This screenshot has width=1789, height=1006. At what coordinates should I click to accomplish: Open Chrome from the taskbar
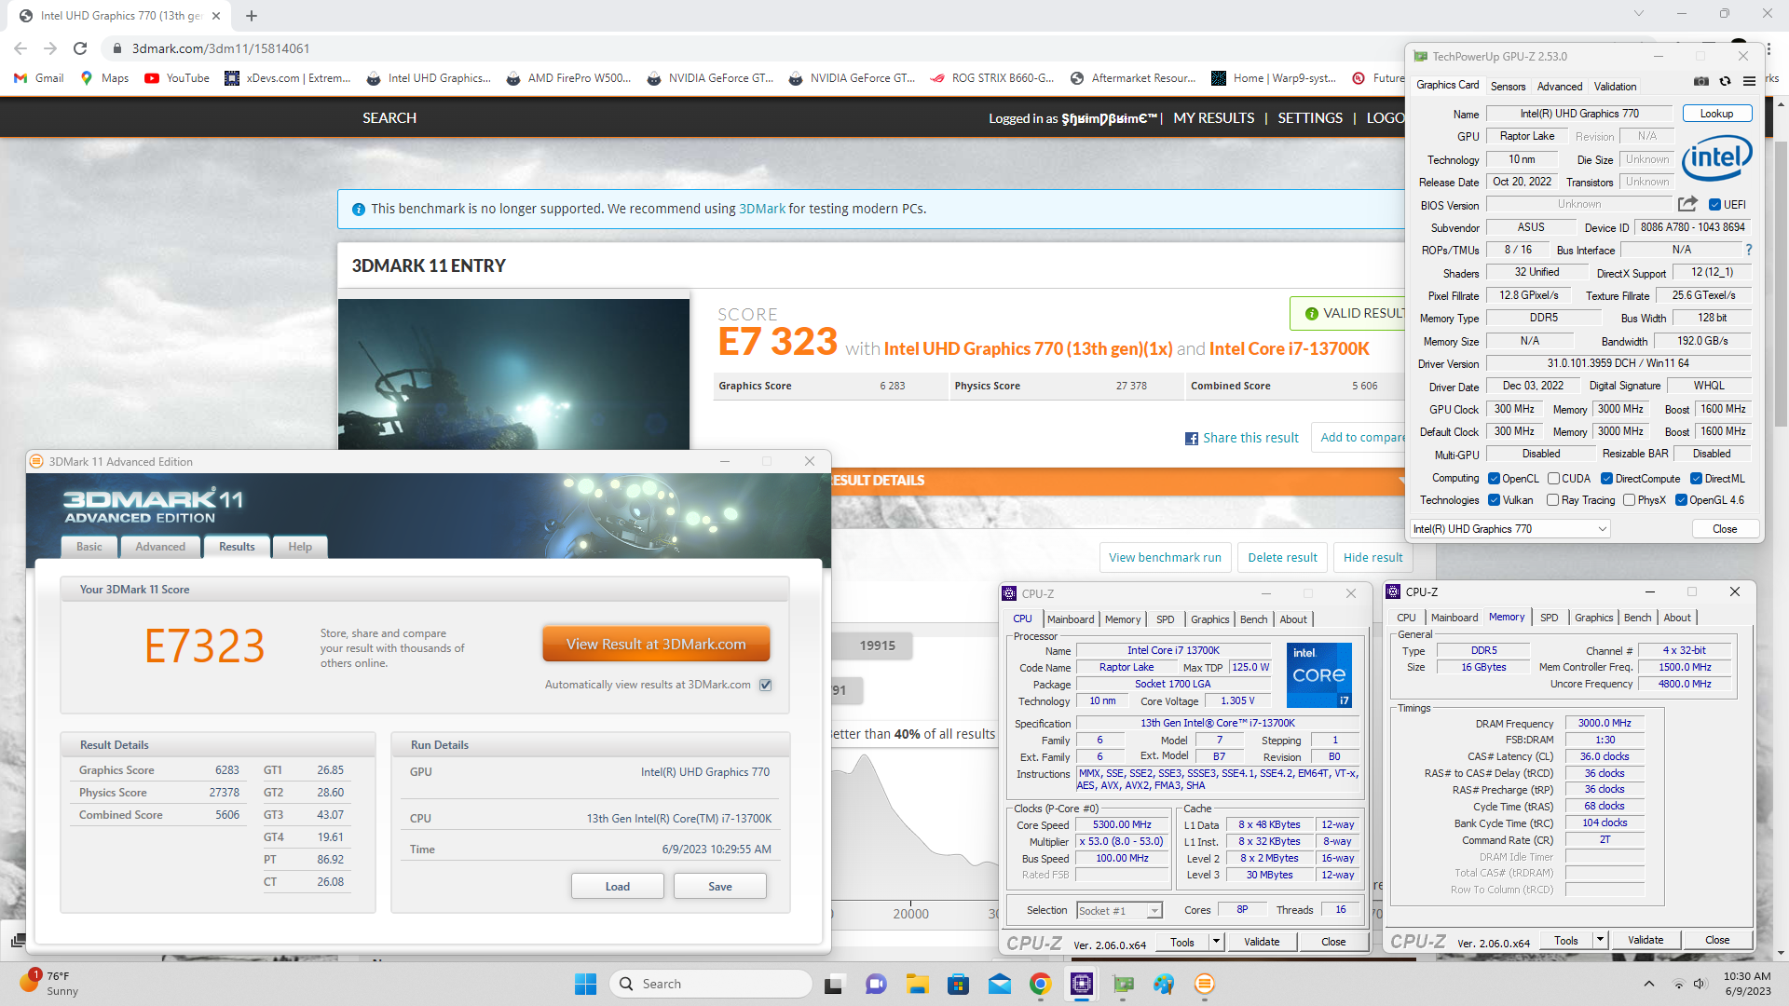pos(1041,984)
